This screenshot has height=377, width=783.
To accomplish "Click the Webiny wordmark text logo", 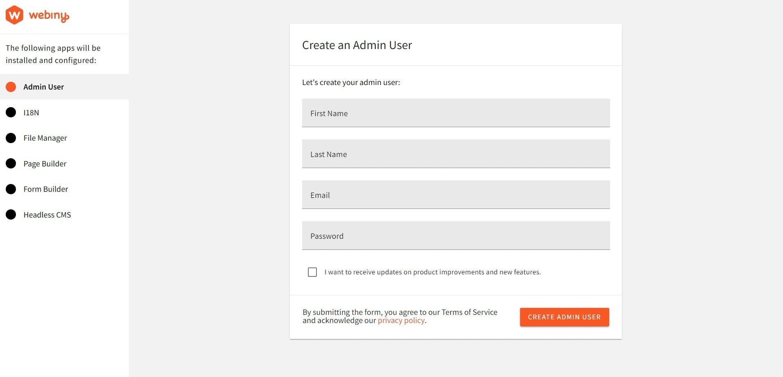I will click(x=49, y=16).
